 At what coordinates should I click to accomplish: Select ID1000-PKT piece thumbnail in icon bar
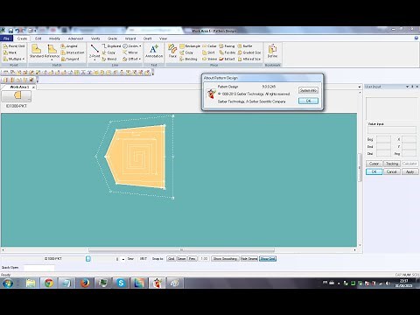point(17,95)
